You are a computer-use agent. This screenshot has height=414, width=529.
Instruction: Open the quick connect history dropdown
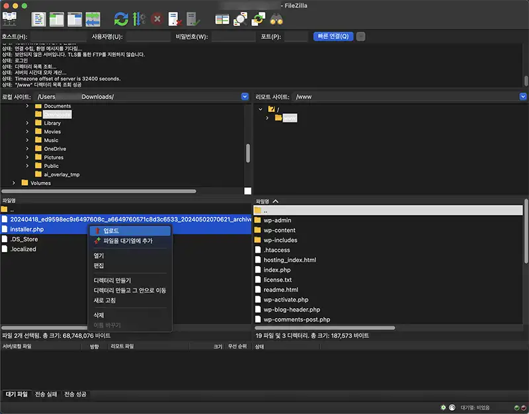360,36
